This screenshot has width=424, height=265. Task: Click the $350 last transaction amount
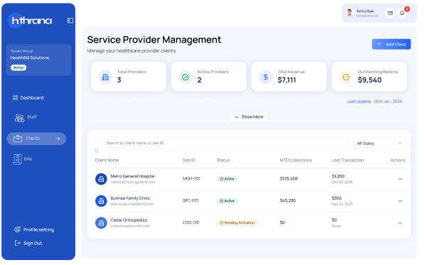tap(336, 198)
